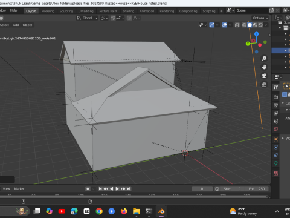Jump to the timeline start frame
The height and width of the screenshot is (218, 290).
(x=100, y=189)
